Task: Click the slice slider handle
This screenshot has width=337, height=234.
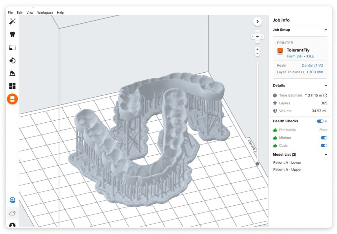Action: (x=257, y=164)
